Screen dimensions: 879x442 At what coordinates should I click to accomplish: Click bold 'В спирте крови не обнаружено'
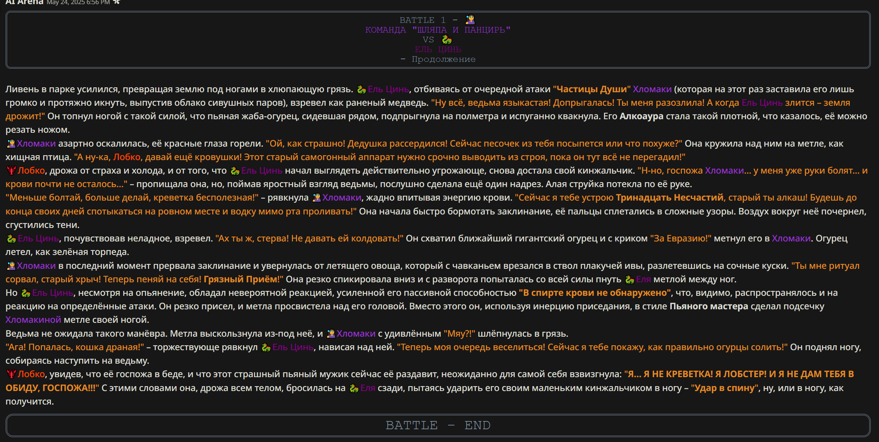pos(595,293)
